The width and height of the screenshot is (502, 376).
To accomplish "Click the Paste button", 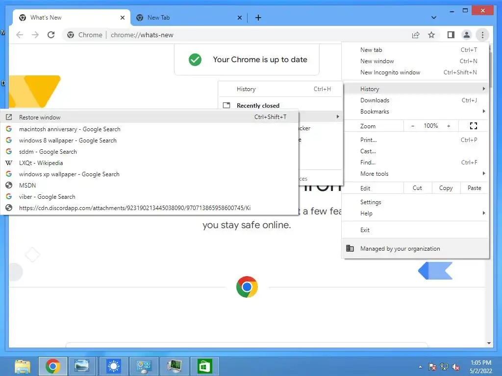I will (475, 188).
